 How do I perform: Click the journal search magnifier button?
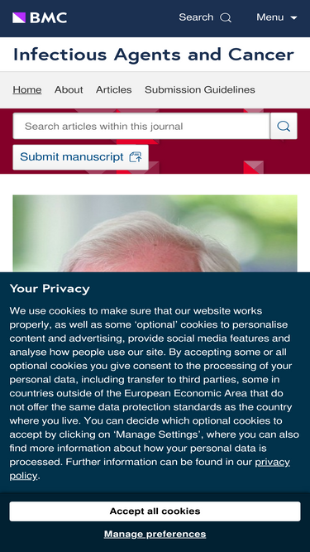[284, 126]
